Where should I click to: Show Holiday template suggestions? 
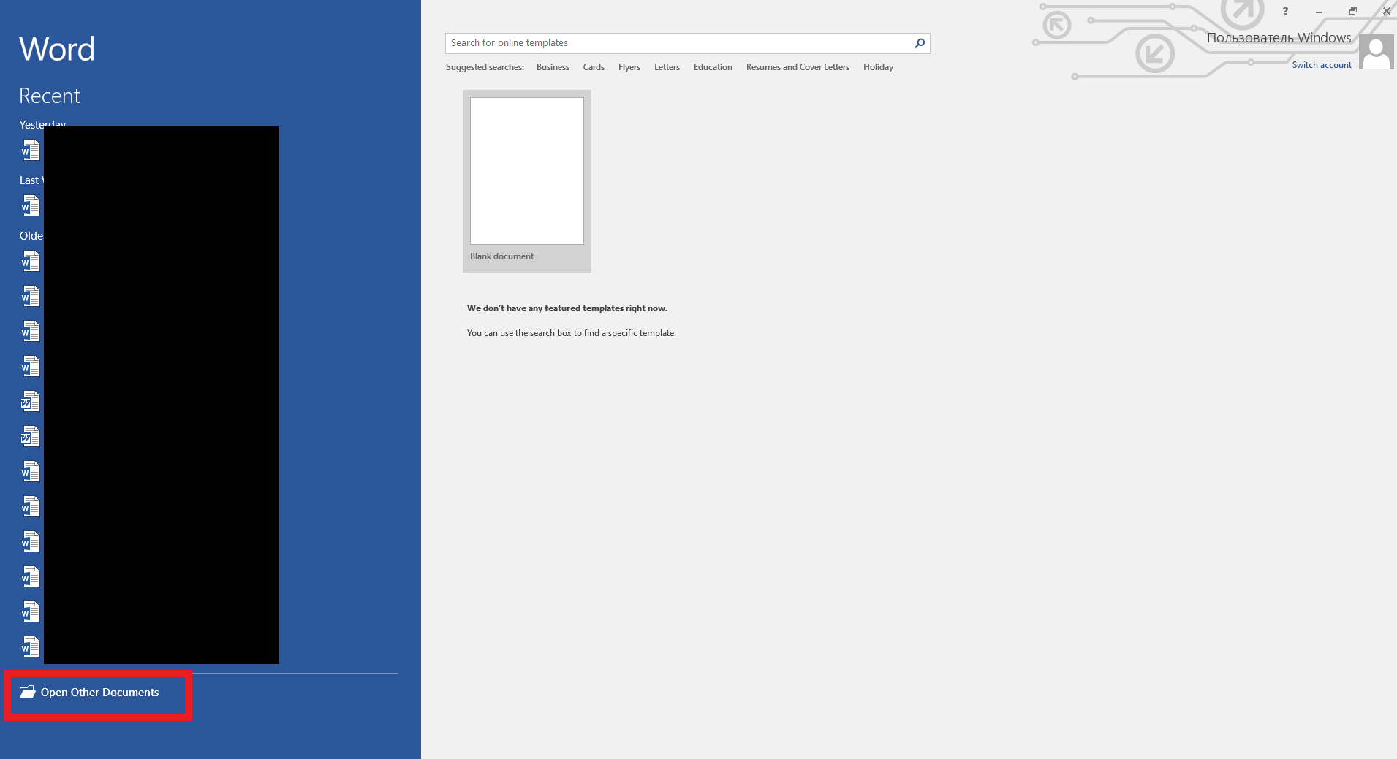click(x=878, y=67)
